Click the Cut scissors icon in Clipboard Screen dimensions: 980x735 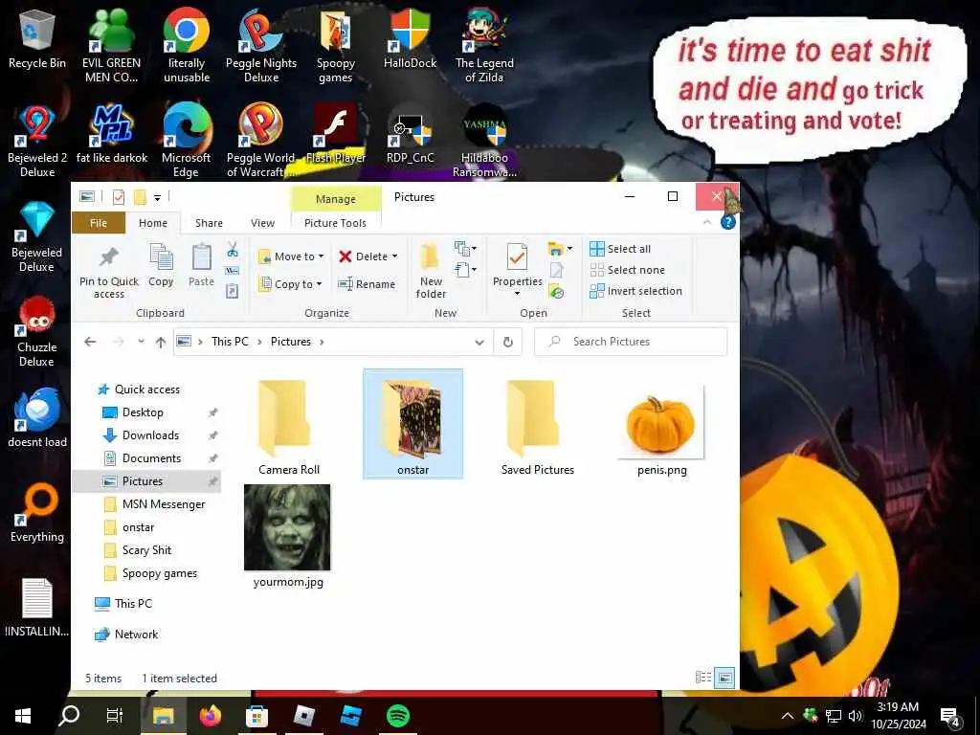tap(233, 250)
